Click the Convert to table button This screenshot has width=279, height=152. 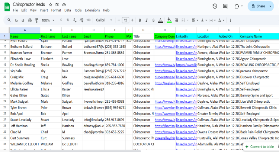click(x=260, y=147)
